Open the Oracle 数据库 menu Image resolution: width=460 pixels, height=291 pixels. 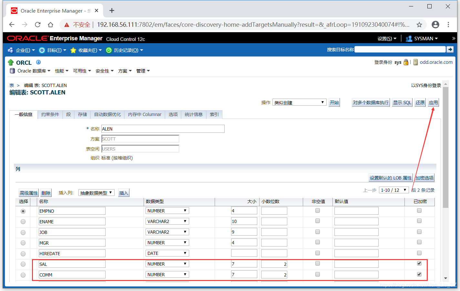click(34, 71)
